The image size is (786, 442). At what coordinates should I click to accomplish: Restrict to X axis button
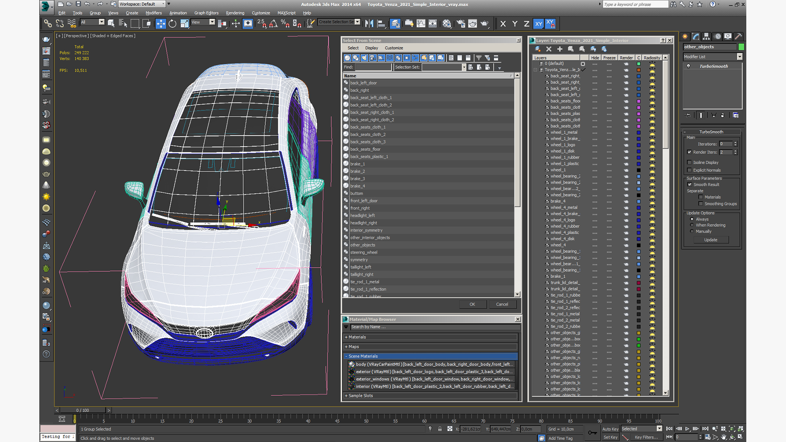pos(503,24)
